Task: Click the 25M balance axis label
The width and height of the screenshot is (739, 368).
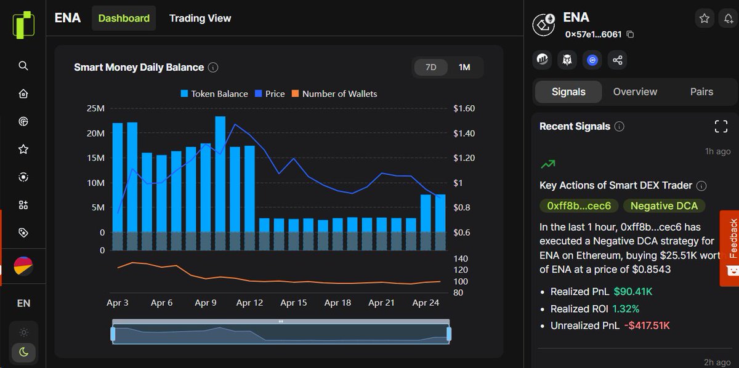Action: tap(95, 108)
